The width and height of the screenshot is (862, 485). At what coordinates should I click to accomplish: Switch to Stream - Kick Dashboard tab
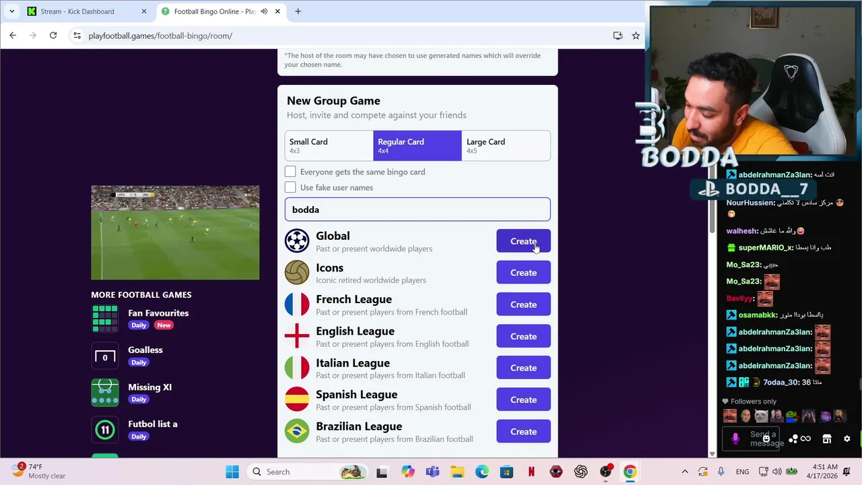tap(87, 11)
